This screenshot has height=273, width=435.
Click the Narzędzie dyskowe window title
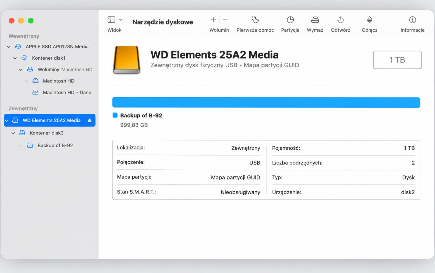click(x=163, y=22)
